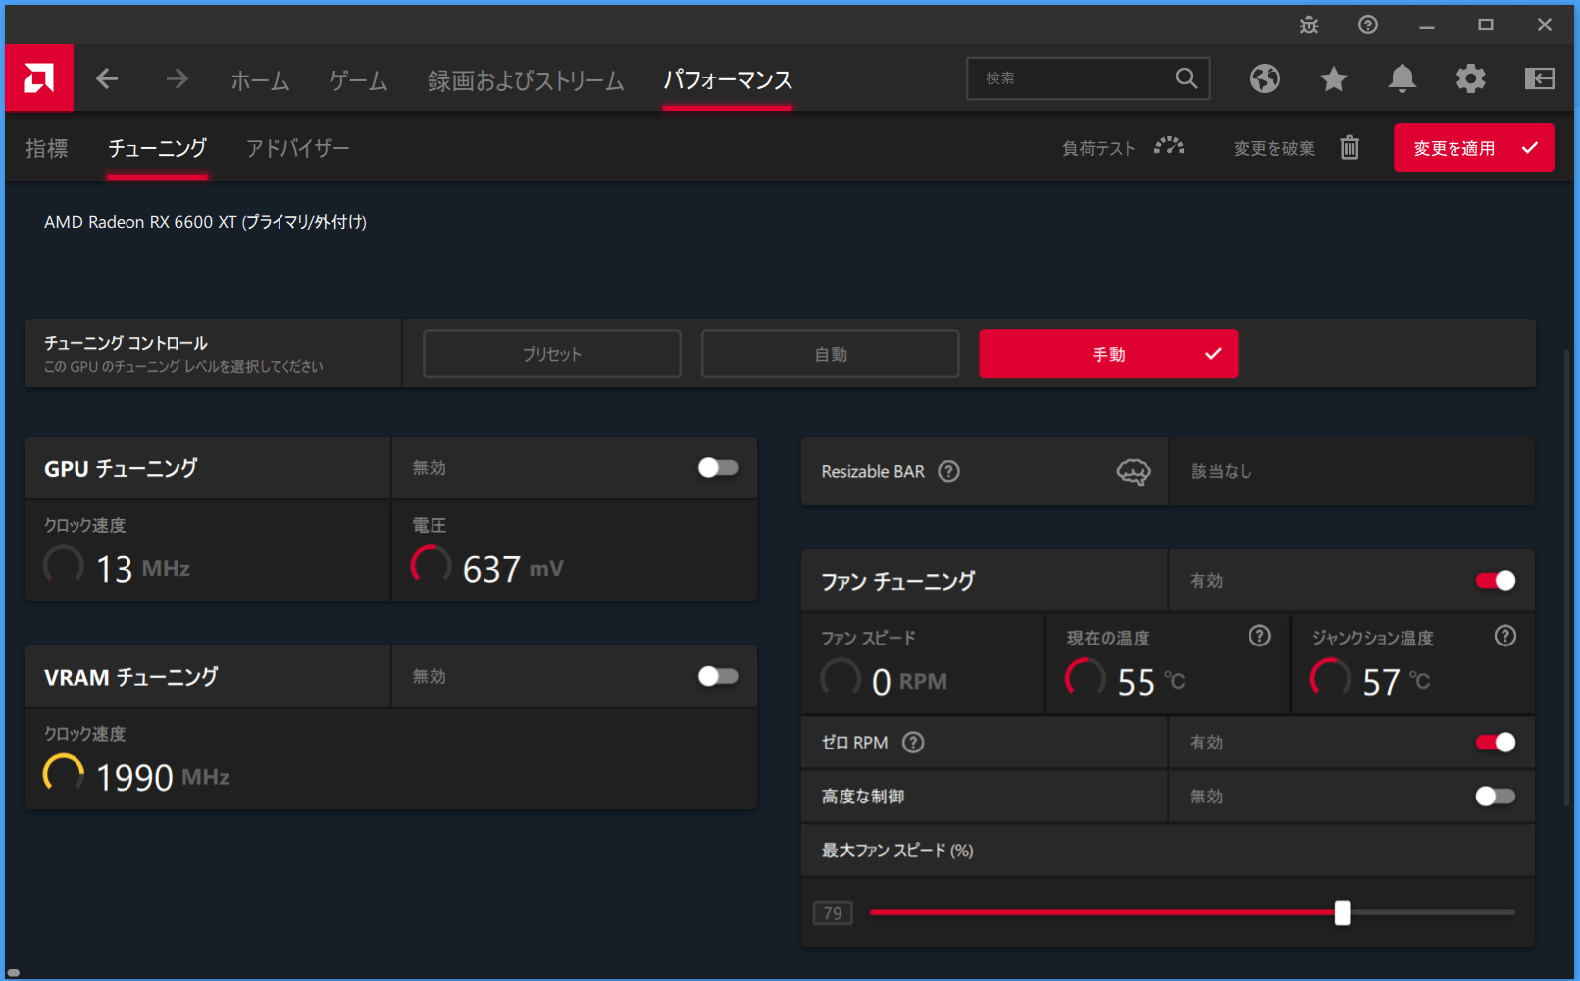Toggle the sidebar panel icon
Viewport: 1580px width, 981px height.
click(x=1540, y=78)
